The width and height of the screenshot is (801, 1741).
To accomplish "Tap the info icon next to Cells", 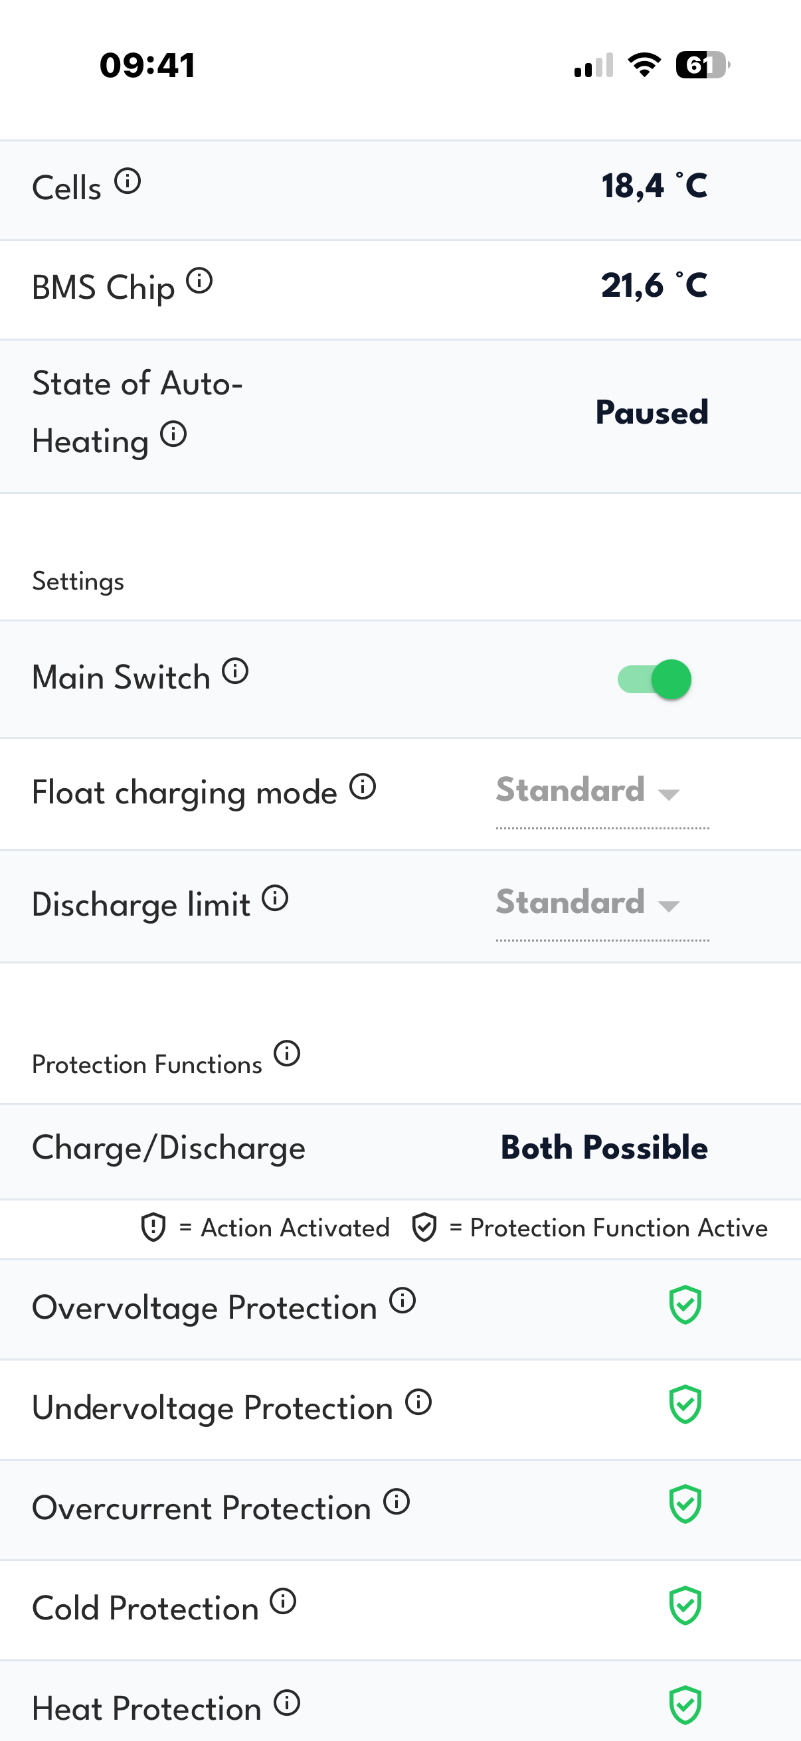I will (127, 181).
